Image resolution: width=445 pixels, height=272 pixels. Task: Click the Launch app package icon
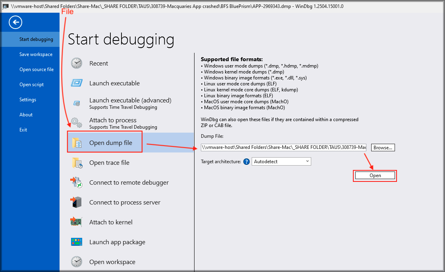pyautogui.click(x=77, y=242)
